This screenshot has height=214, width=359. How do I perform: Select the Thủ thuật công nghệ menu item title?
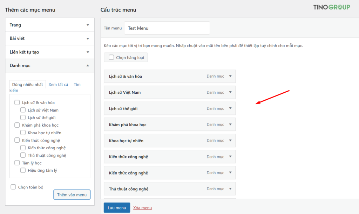(x=129, y=189)
